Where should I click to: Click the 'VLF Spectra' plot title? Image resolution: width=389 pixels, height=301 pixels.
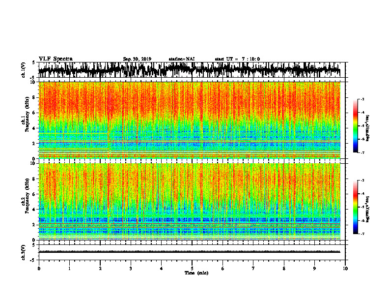56,59
